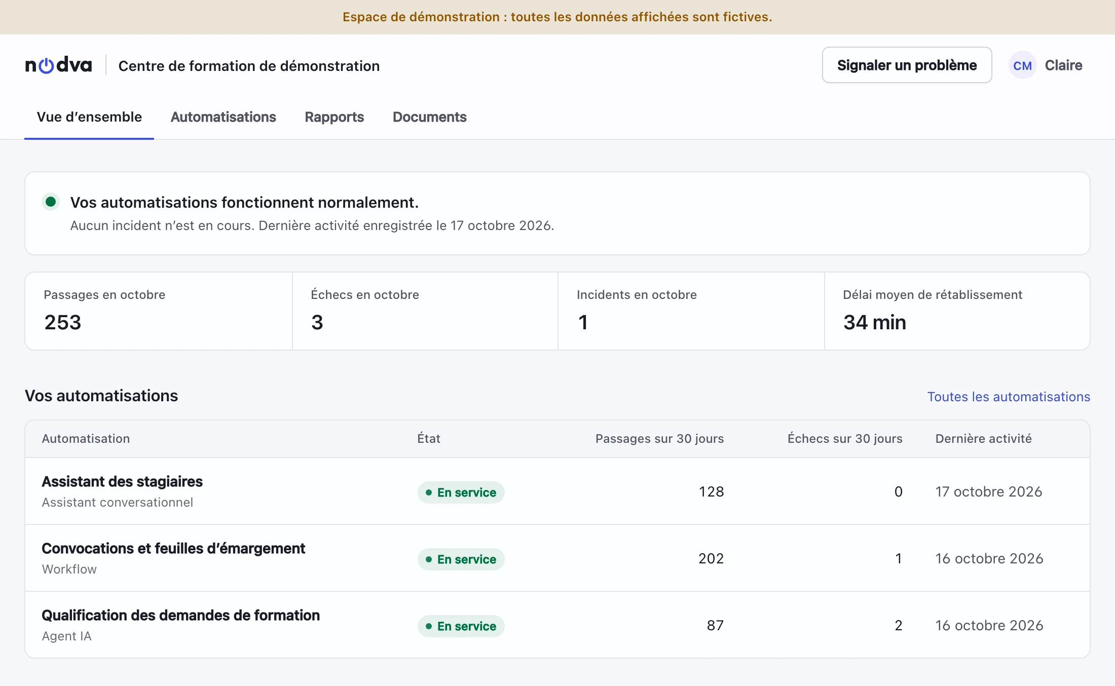
Task: Select the Passages en octobre card
Action: (x=159, y=311)
